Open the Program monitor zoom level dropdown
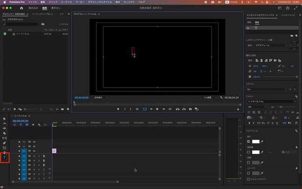Image resolution: width=302 pixels, height=189 pixels. click(x=101, y=98)
